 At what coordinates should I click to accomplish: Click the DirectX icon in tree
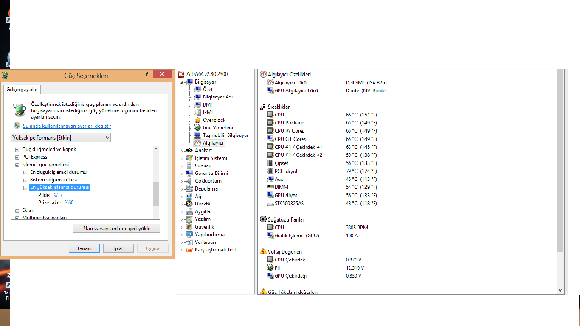click(189, 204)
